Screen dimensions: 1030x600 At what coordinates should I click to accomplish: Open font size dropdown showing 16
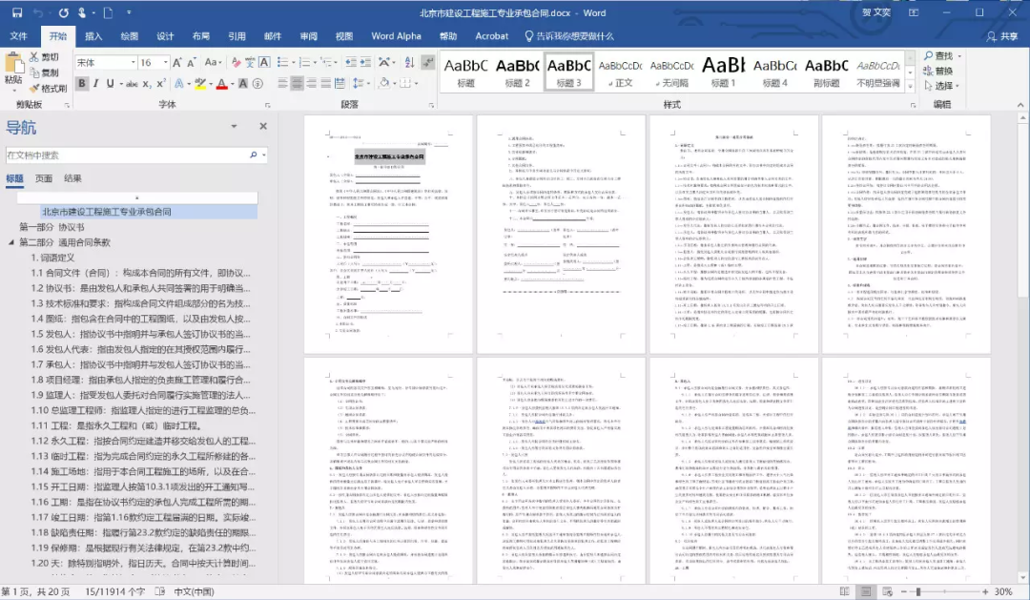coord(166,62)
